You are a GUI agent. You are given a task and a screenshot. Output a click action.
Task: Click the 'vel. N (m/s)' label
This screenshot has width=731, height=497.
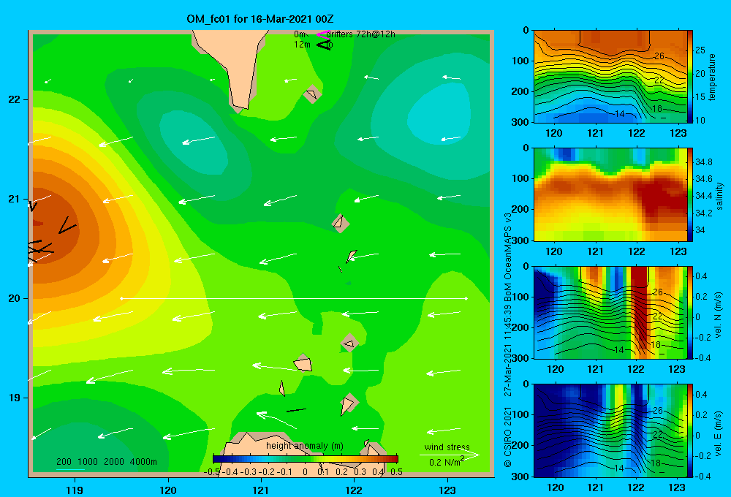pyautogui.click(x=718, y=315)
